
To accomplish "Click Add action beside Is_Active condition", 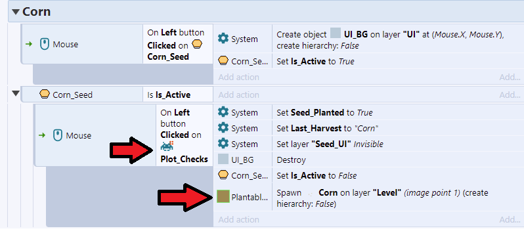I will [238, 95].
